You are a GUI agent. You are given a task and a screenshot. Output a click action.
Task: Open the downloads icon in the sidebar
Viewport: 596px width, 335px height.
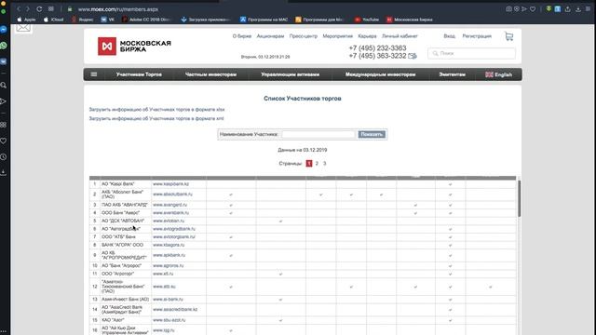pyautogui.click(x=4, y=173)
